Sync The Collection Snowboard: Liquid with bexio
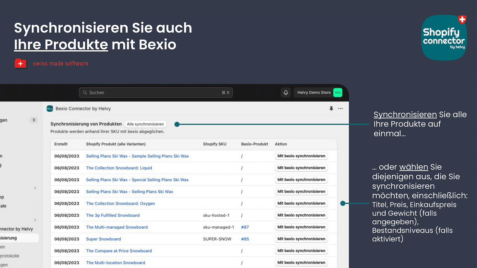This screenshot has height=268, width=477. [301, 168]
